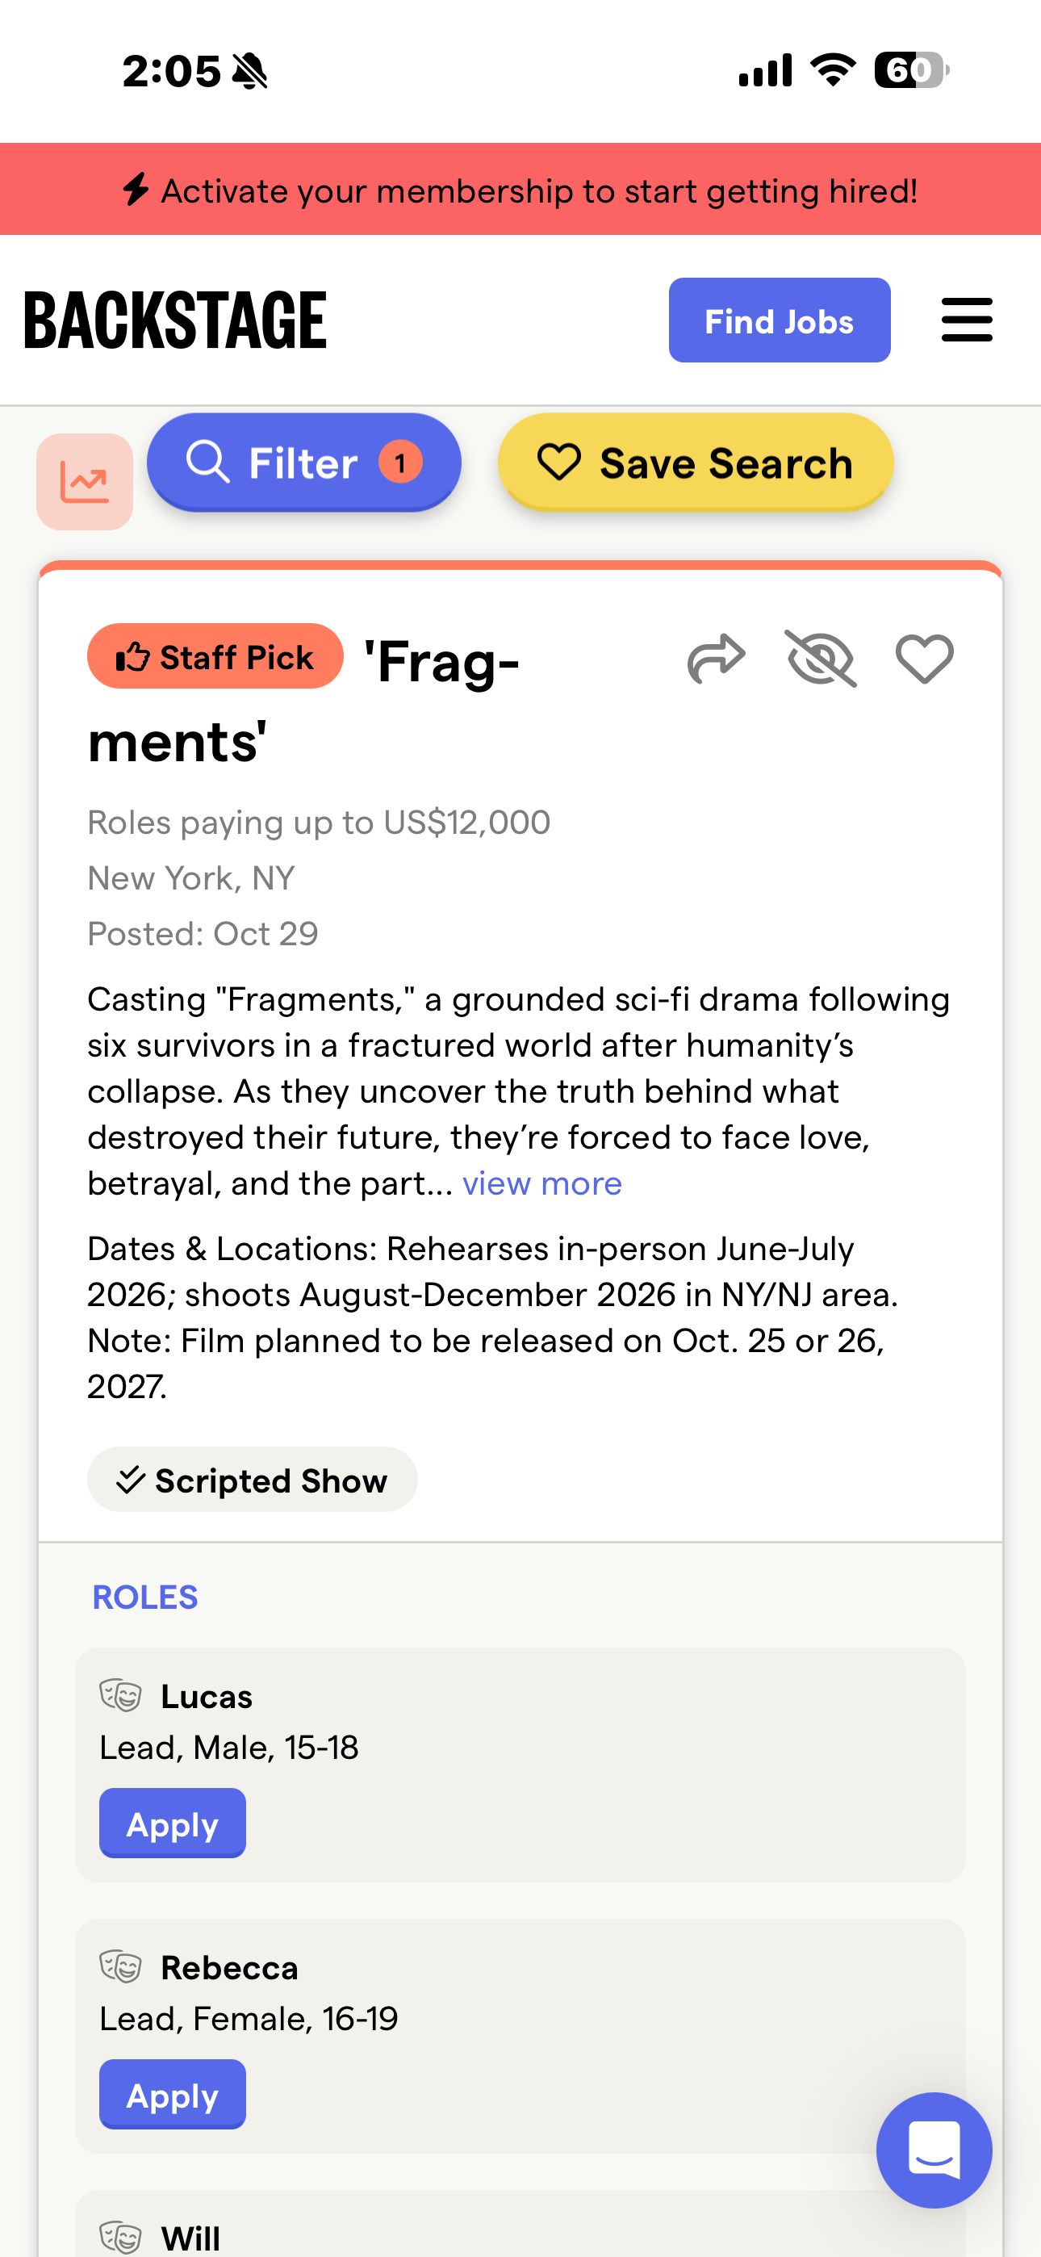Viewport: 1041px width, 2257px height.
Task: Save this search with the heart button
Action: click(x=695, y=463)
